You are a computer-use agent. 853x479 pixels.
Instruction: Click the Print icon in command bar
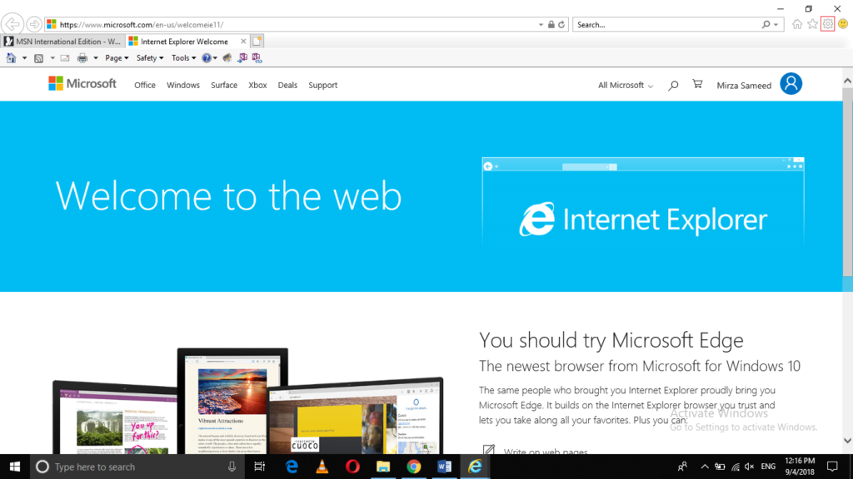click(82, 57)
